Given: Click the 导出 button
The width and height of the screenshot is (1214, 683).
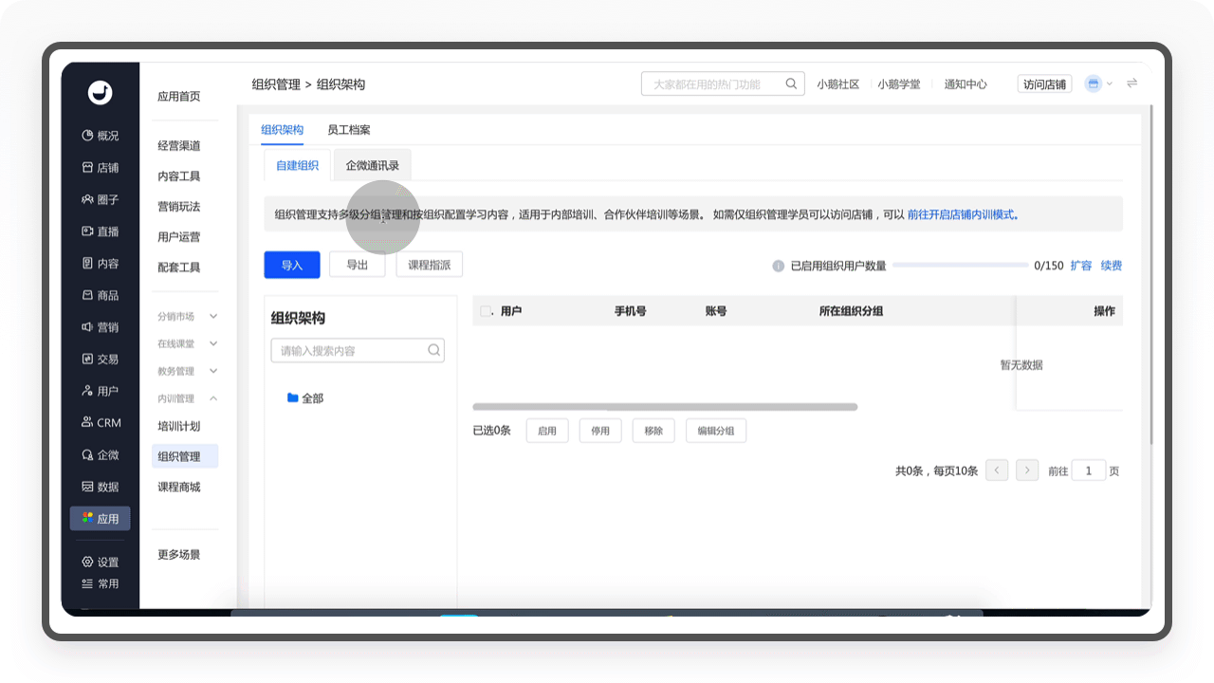Looking at the screenshot, I should (x=357, y=265).
